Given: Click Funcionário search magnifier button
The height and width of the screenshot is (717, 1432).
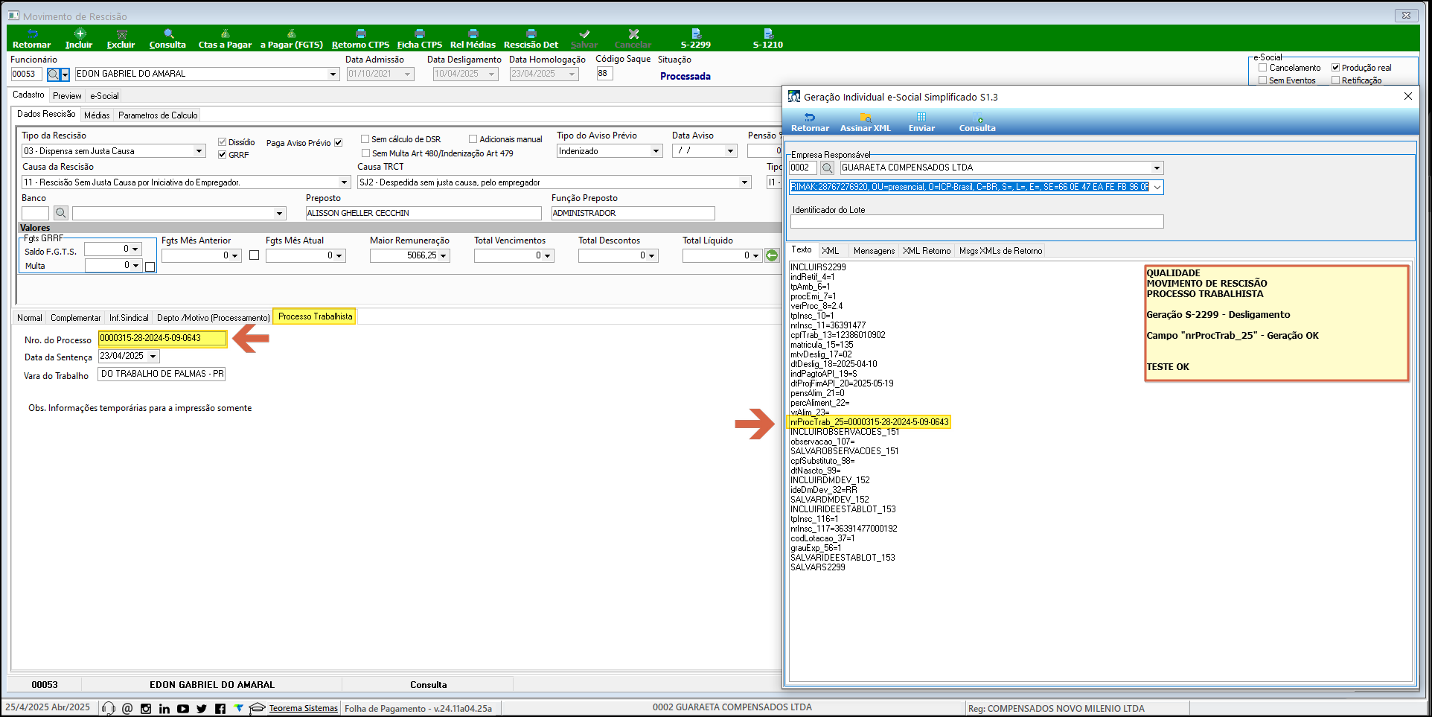Looking at the screenshot, I should pos(53,74).
